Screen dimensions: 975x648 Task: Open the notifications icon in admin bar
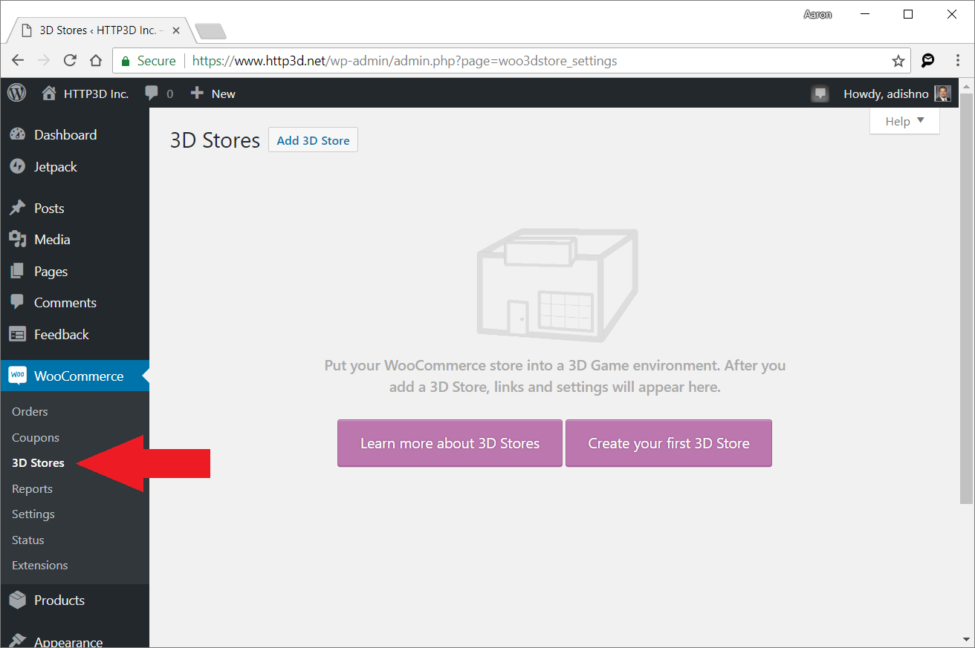pos(820,94)
